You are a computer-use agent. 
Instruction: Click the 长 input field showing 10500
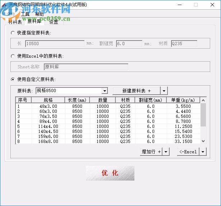55,44
